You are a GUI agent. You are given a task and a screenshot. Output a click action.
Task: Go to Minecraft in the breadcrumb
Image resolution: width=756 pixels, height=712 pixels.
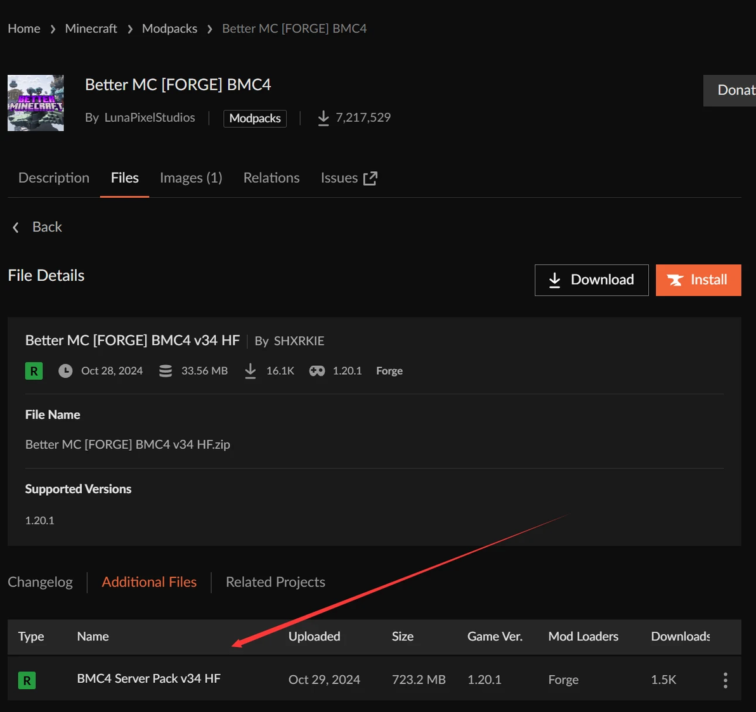(91, 29)
